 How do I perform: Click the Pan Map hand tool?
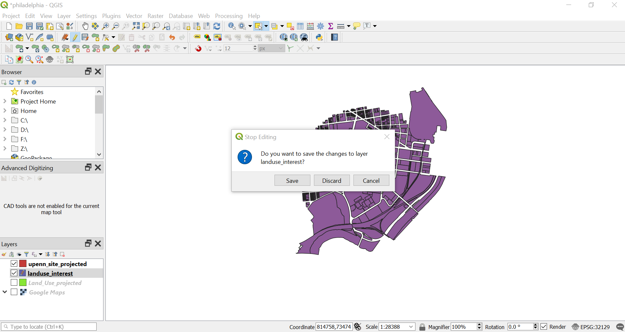pos(85,26)
